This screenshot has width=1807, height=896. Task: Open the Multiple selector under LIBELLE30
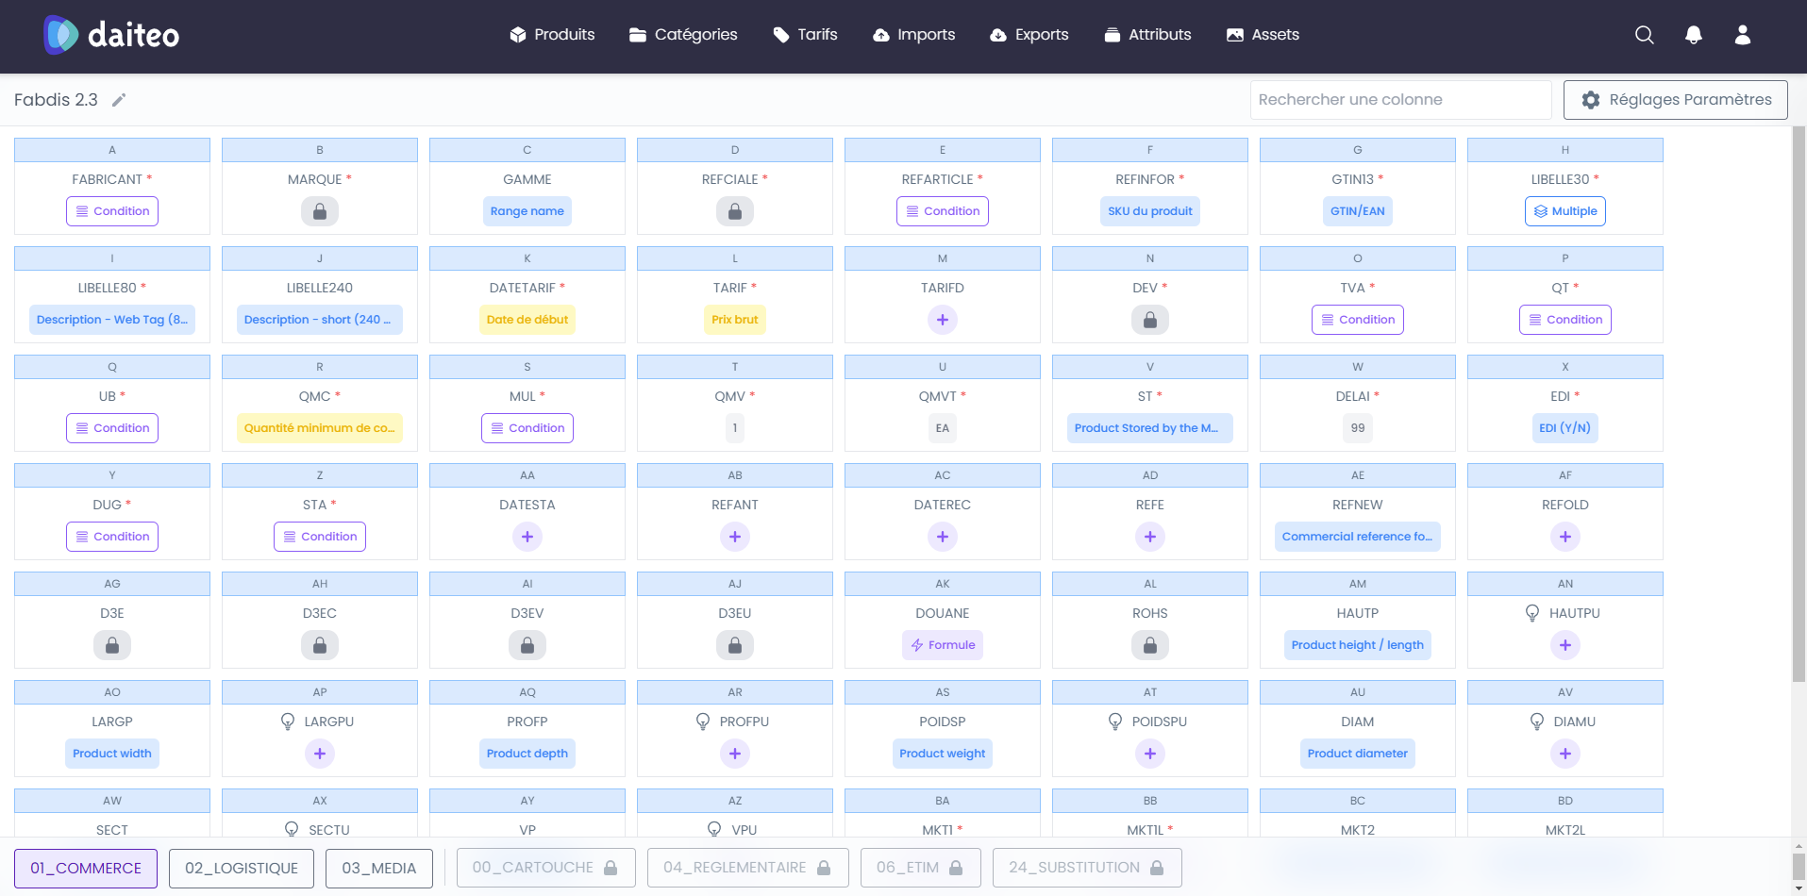[1564, 211]
